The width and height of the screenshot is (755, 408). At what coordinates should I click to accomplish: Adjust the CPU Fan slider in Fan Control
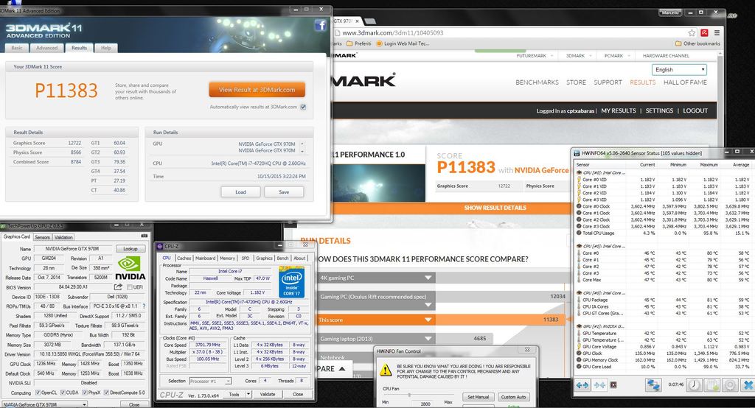click(x=409, y=395)
